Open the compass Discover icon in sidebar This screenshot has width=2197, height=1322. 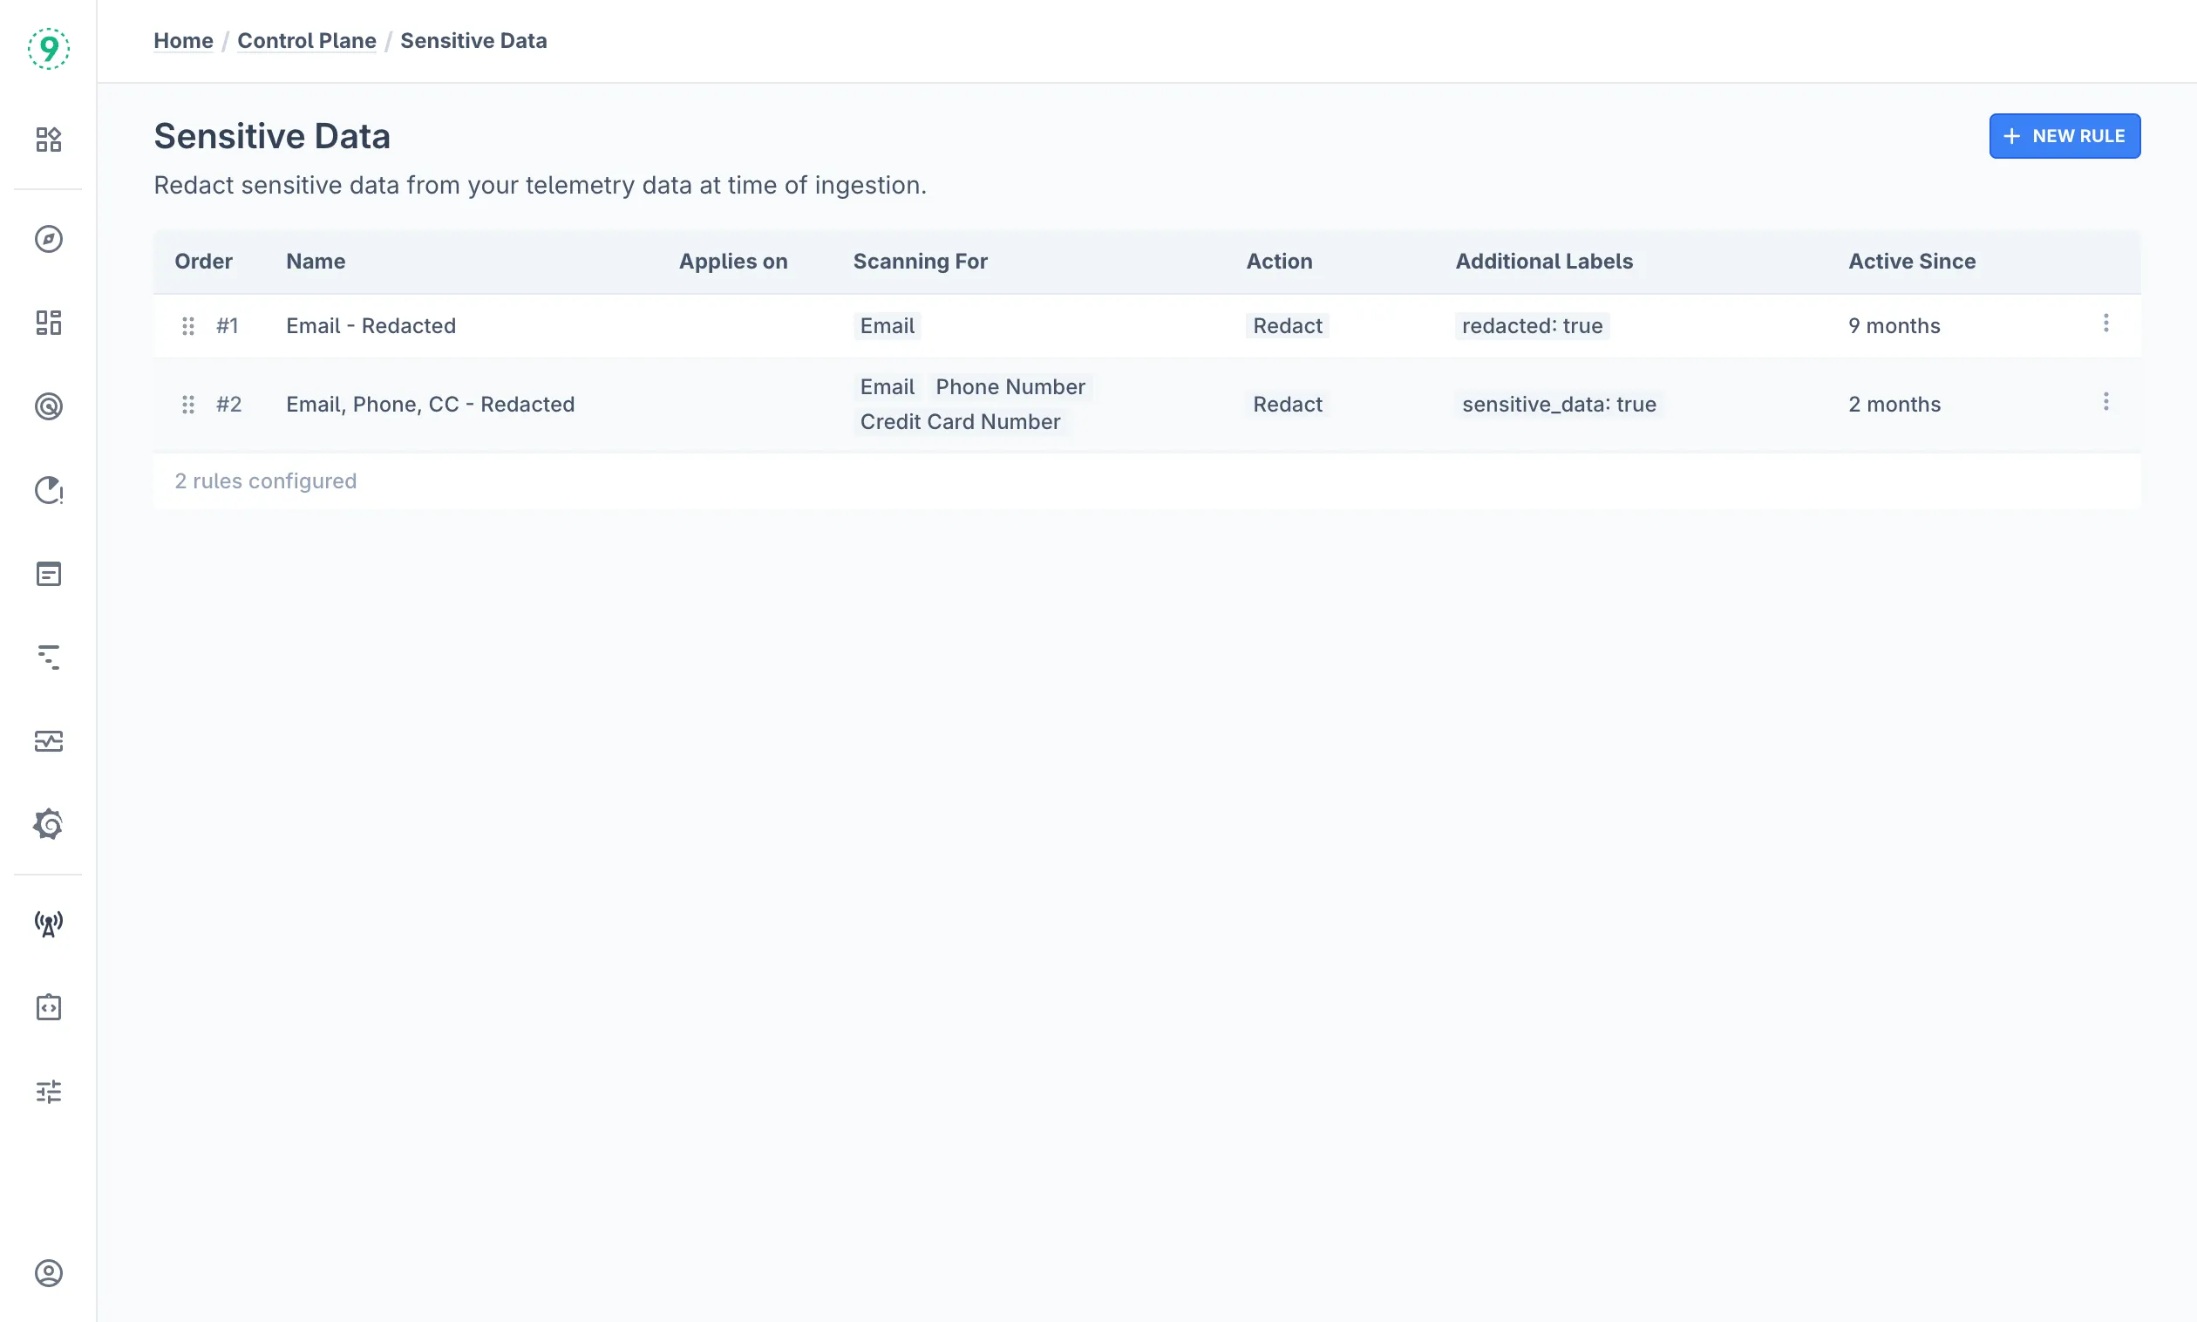point(48,239)
